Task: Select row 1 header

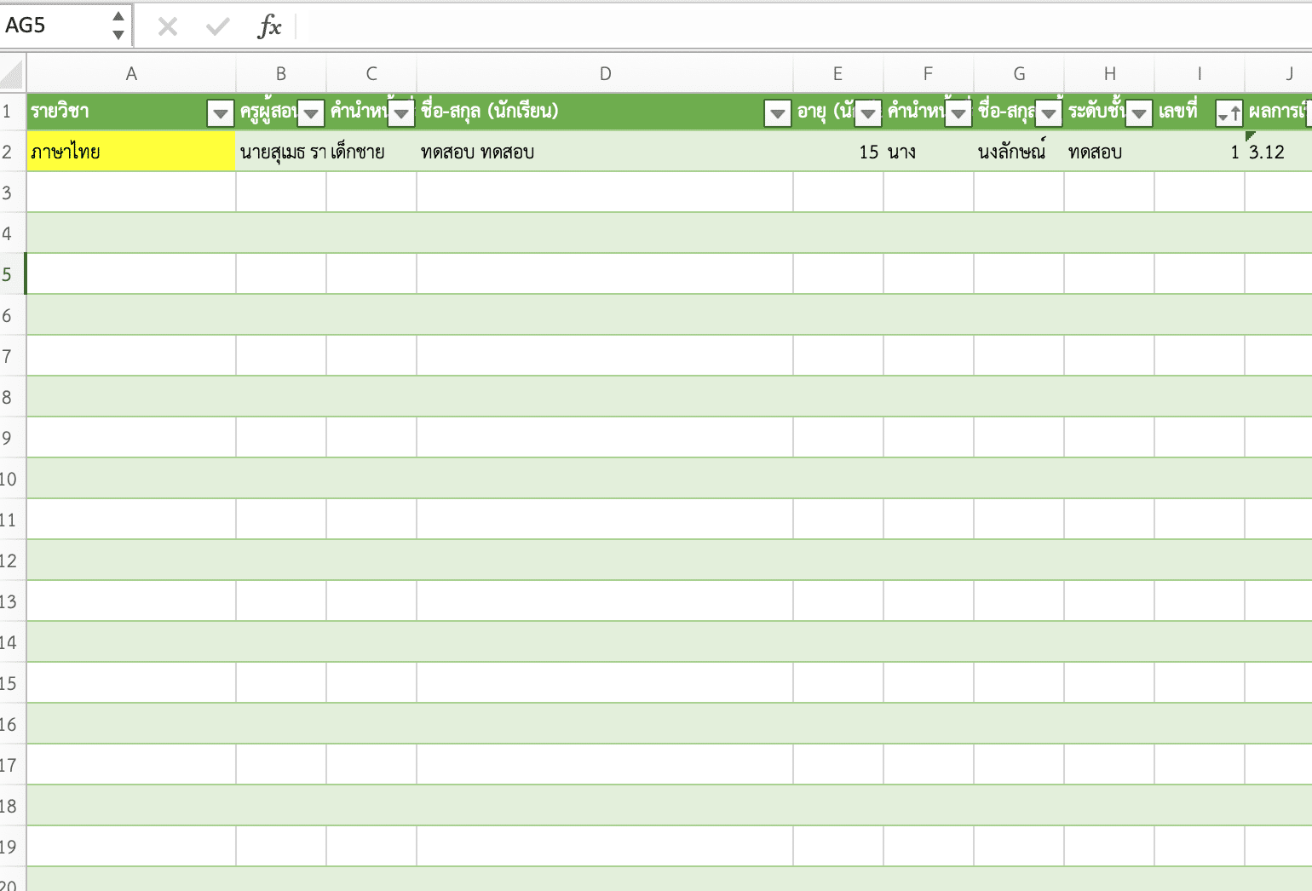Action: click(12, 112)
